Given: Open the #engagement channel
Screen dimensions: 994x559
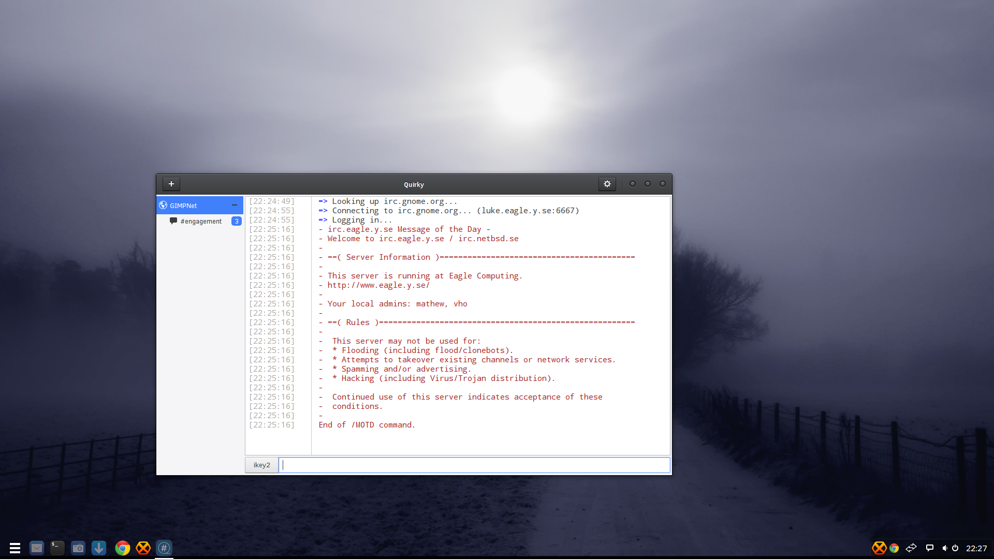Looking at the screenshot, I should 200,221.
